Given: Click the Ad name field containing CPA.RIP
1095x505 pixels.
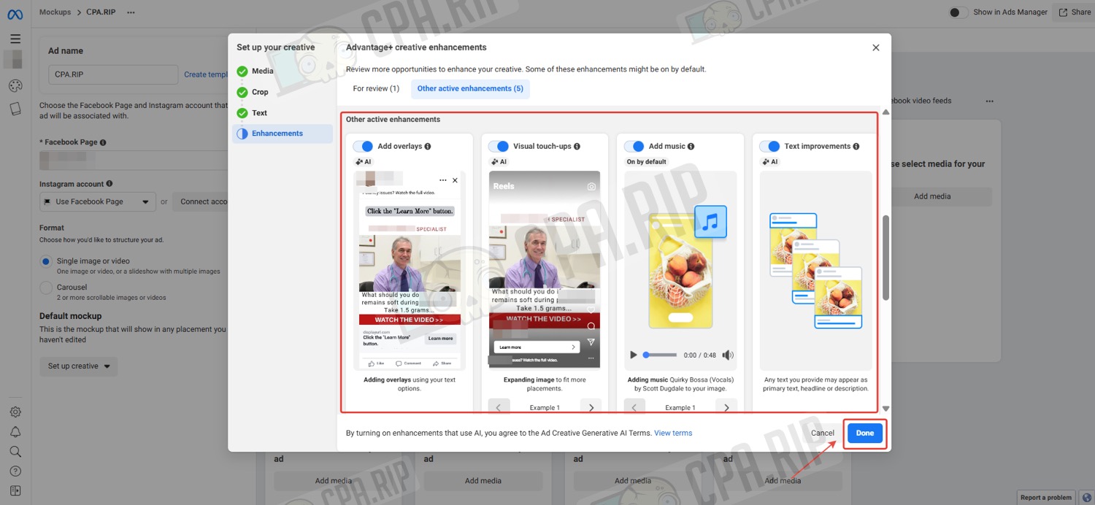Looking at the screenshot, I should [113, 74].
